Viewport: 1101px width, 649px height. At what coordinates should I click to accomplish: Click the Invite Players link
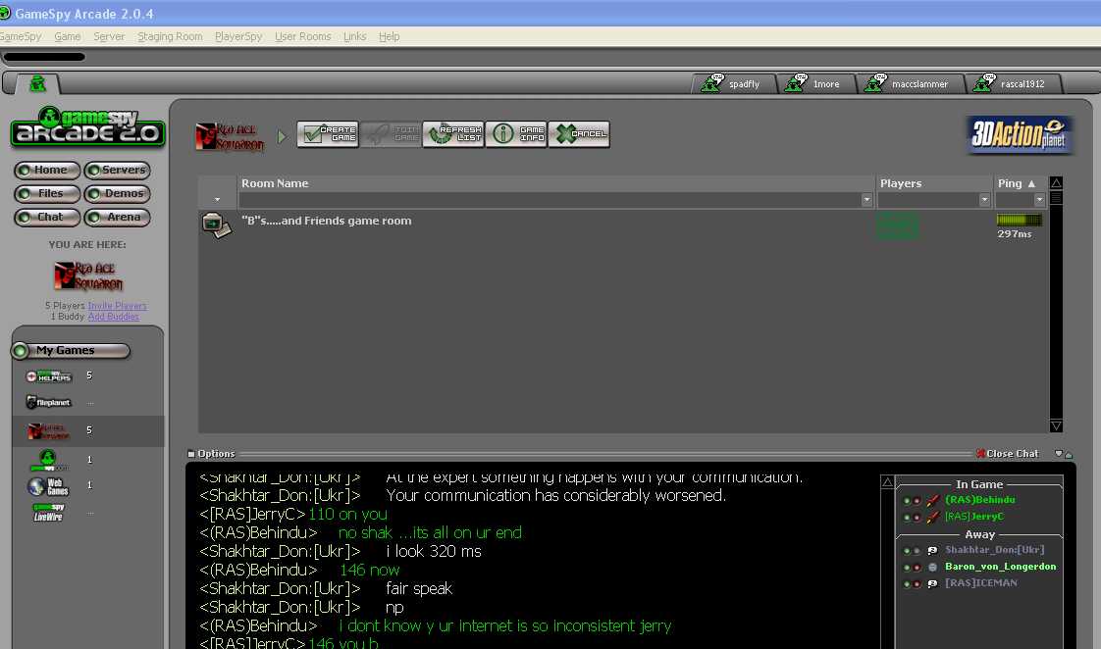point(117,306)
